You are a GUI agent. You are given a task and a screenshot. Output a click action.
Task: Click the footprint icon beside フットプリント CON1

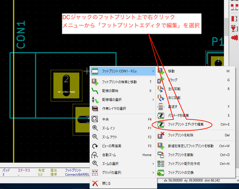tap(95, 71)
